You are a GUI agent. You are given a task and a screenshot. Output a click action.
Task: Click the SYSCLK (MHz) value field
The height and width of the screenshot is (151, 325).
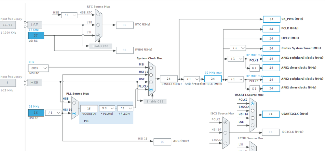click(x=169, y=79)
